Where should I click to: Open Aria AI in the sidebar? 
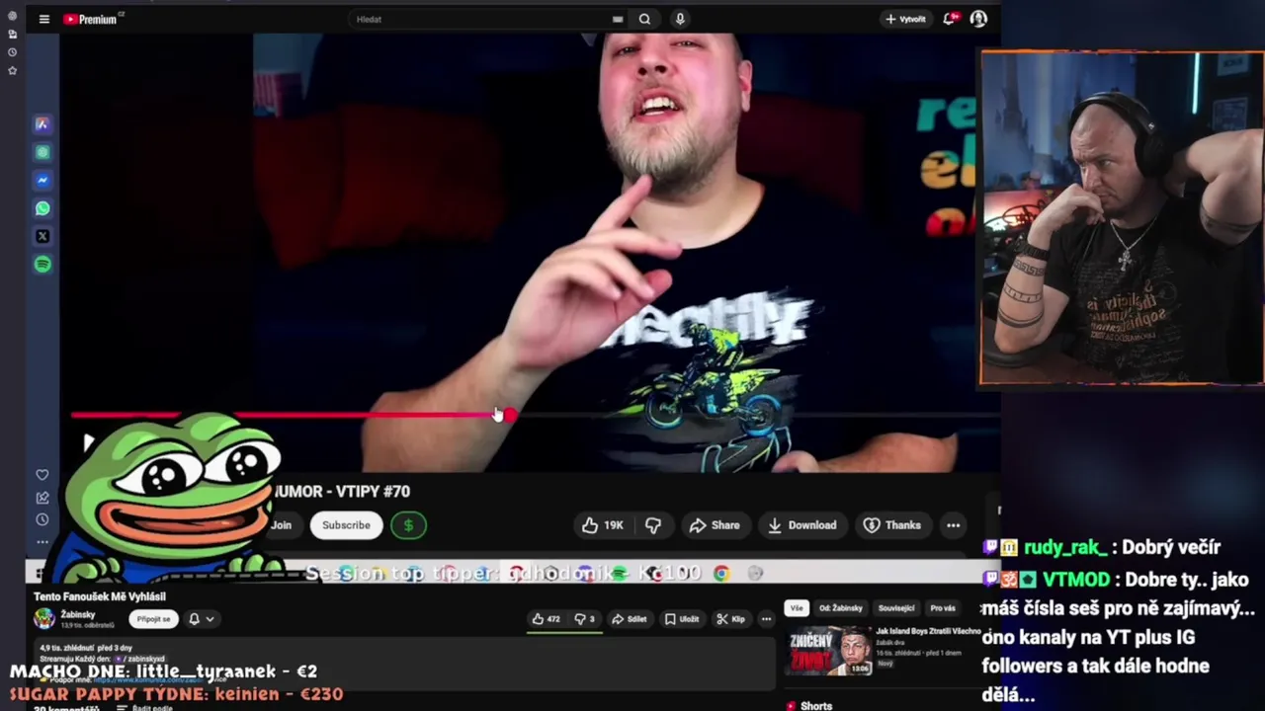click(42, 124)
